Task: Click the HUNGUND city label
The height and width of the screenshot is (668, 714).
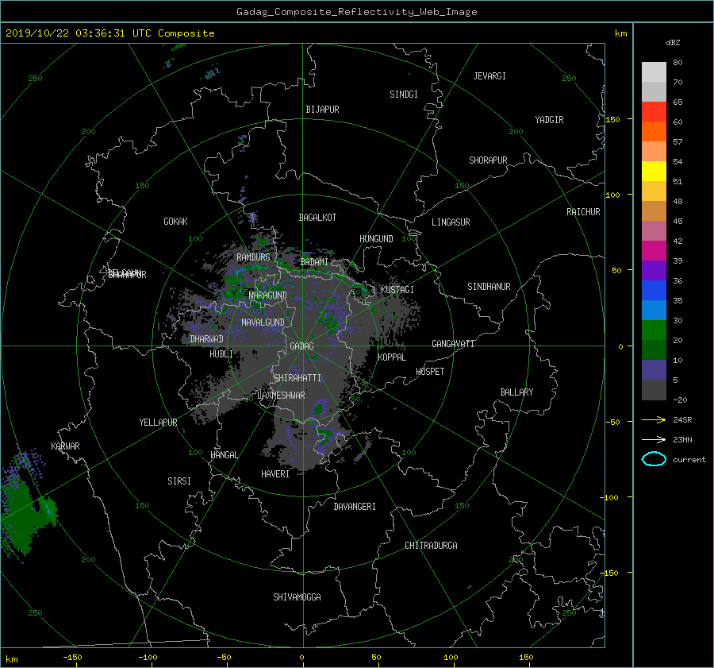Action: click(376, 239)
